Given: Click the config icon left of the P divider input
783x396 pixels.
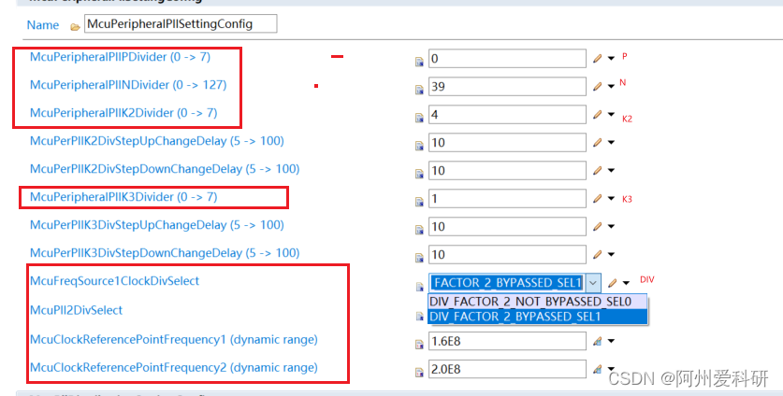Looking at the screenshot, I should pos(420,60).
